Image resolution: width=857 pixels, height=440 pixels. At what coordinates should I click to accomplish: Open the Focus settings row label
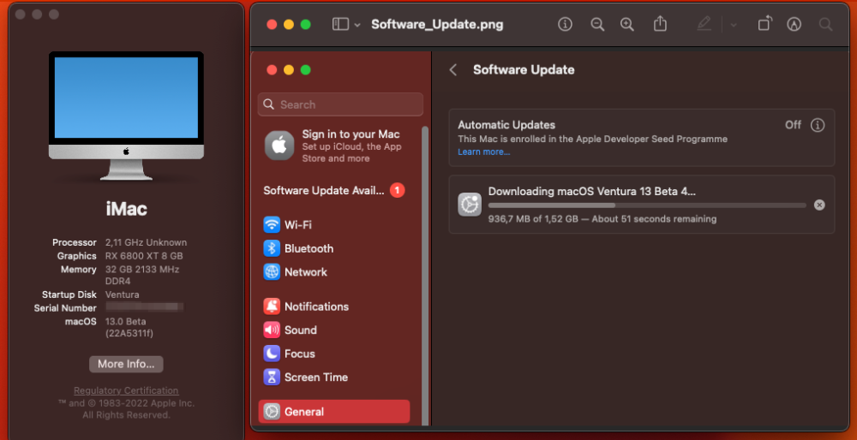point(299,354)
